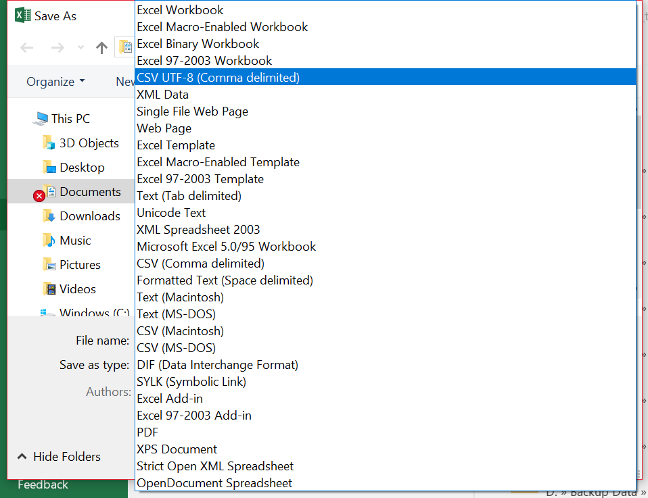Click the Desktop folder icon
648x498 pixels.
pos(49,168)
